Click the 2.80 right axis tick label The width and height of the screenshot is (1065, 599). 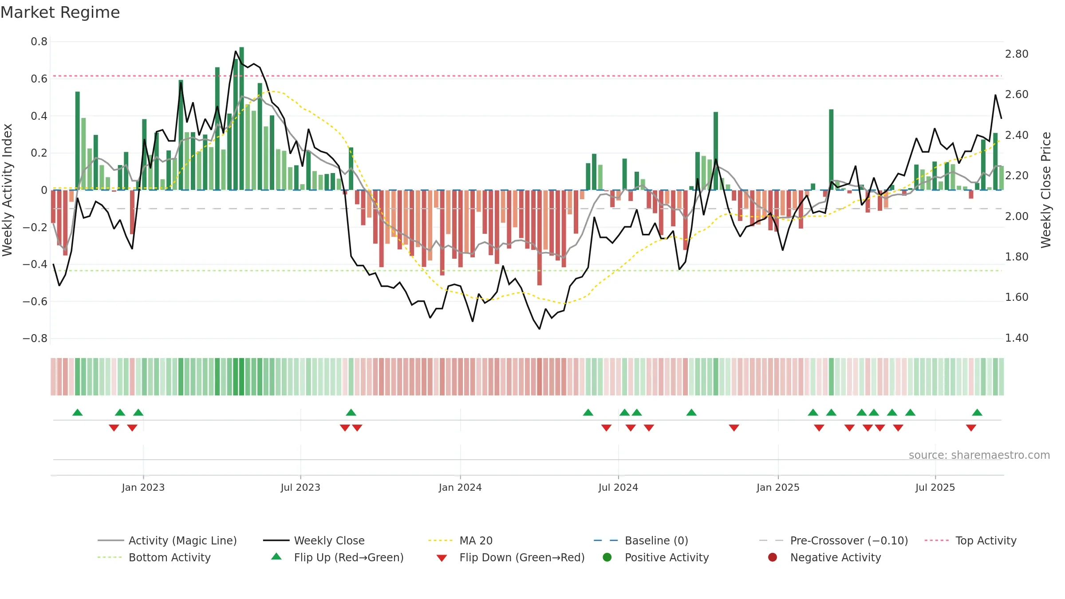click(1017, 54)
